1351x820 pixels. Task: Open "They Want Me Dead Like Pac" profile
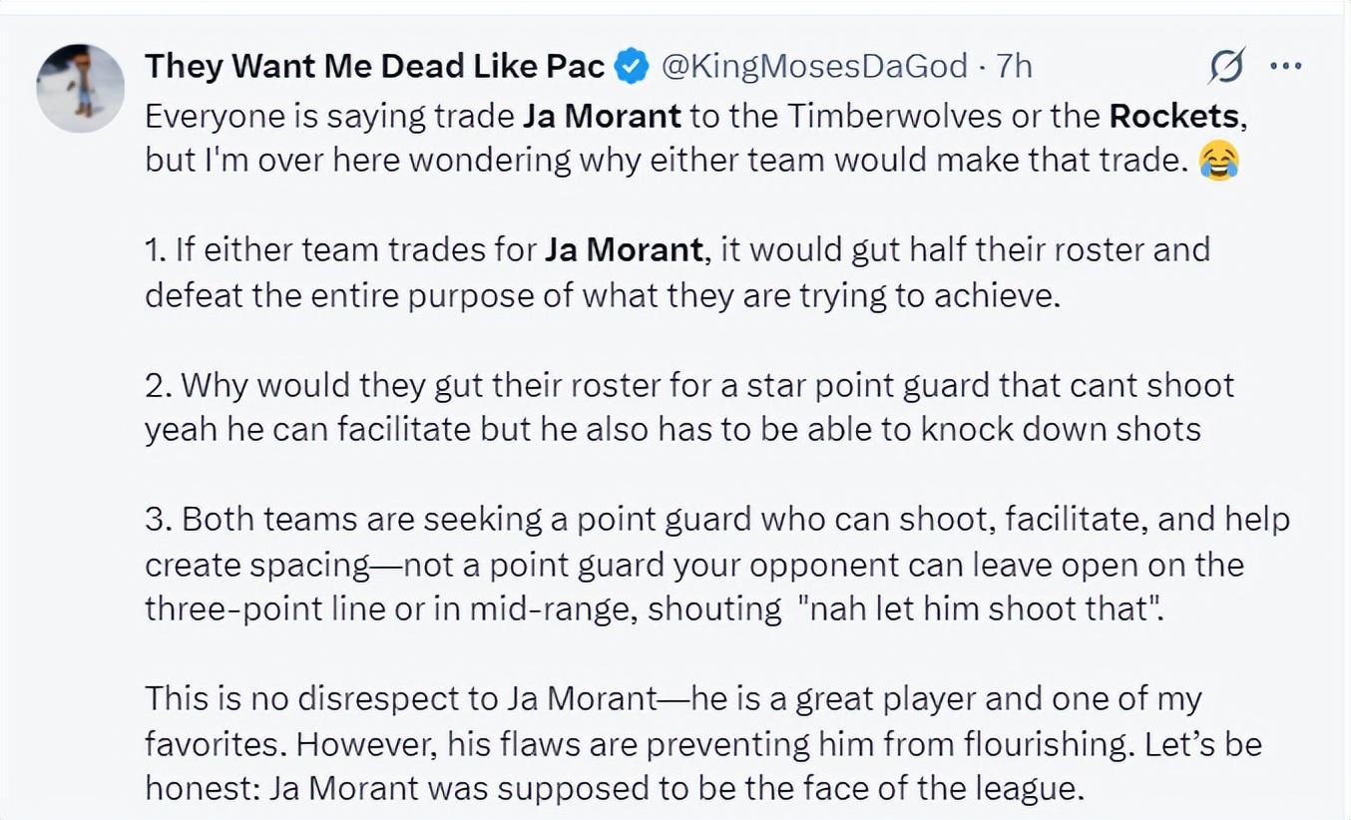[374, 66]
